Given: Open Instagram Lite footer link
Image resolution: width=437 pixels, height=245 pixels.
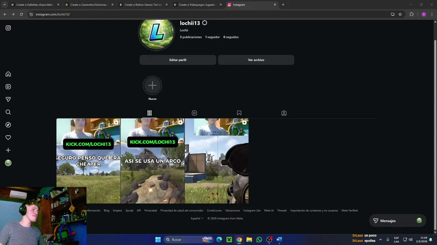Looking at the screenshot, I should [x=252, y=211].
